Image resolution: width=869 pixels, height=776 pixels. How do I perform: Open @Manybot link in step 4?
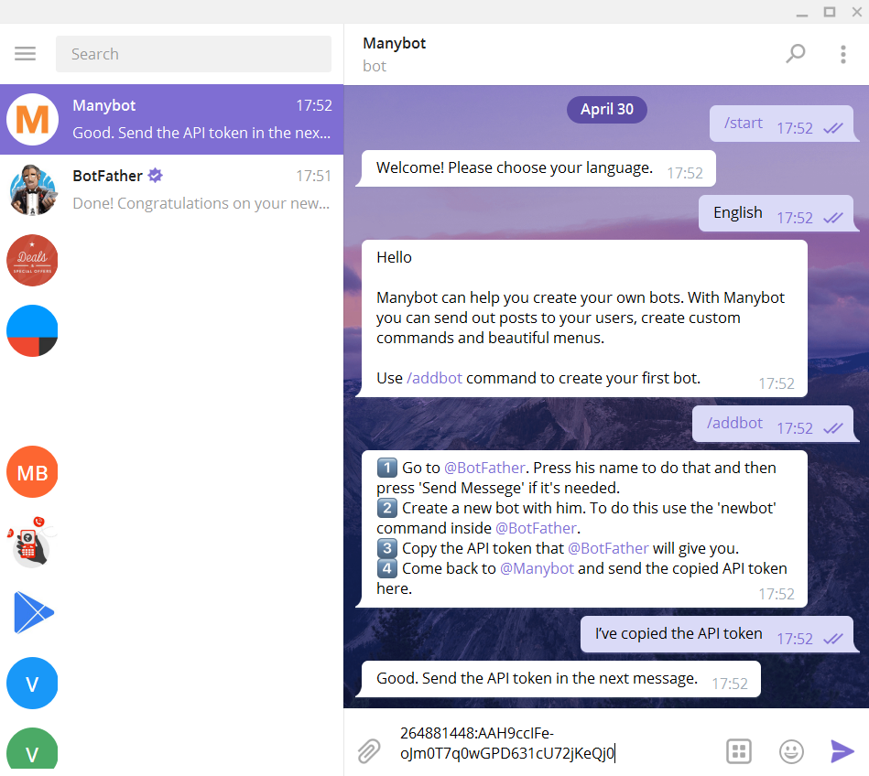click(x=537, y=569)
